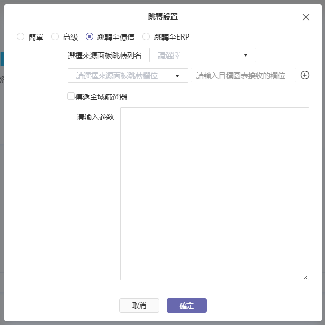
Task: Close the 跳轉設置 dialog with X
Action: (306, 17)
